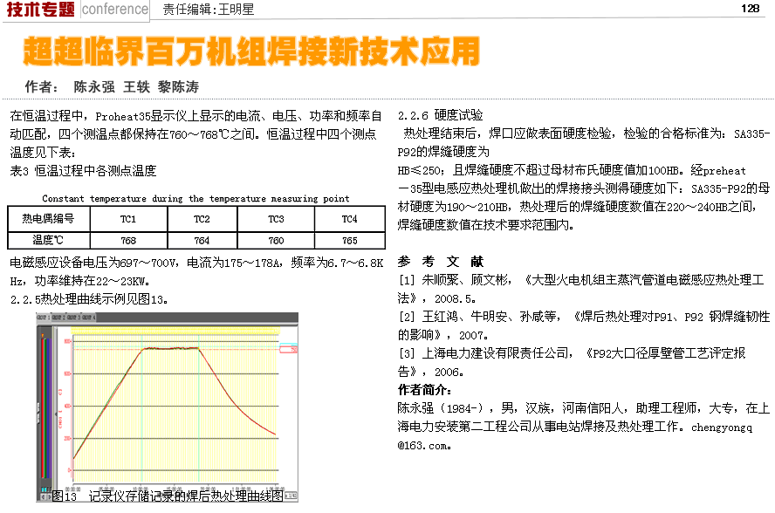This screenshot has height=513, width=775.
Task: Select the TC1 column header in the table
Action: tap(128, 219)
